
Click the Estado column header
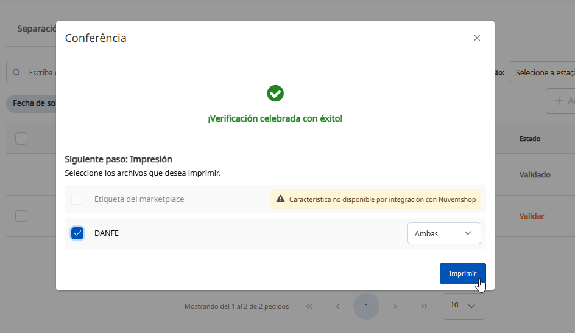click(x=529, y=139)
